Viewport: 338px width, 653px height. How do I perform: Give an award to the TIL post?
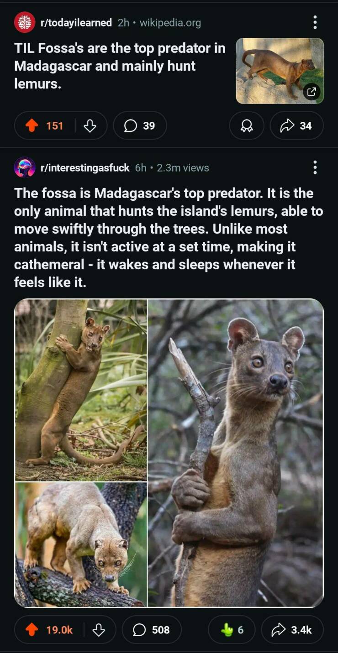click(247, 125)
